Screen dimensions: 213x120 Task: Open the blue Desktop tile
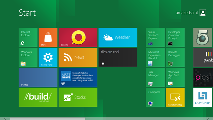[38, 77]
